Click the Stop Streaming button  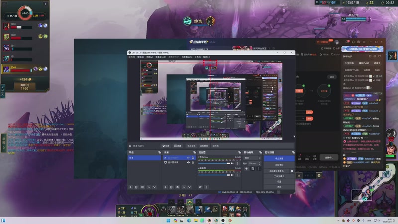pos(279,158)
